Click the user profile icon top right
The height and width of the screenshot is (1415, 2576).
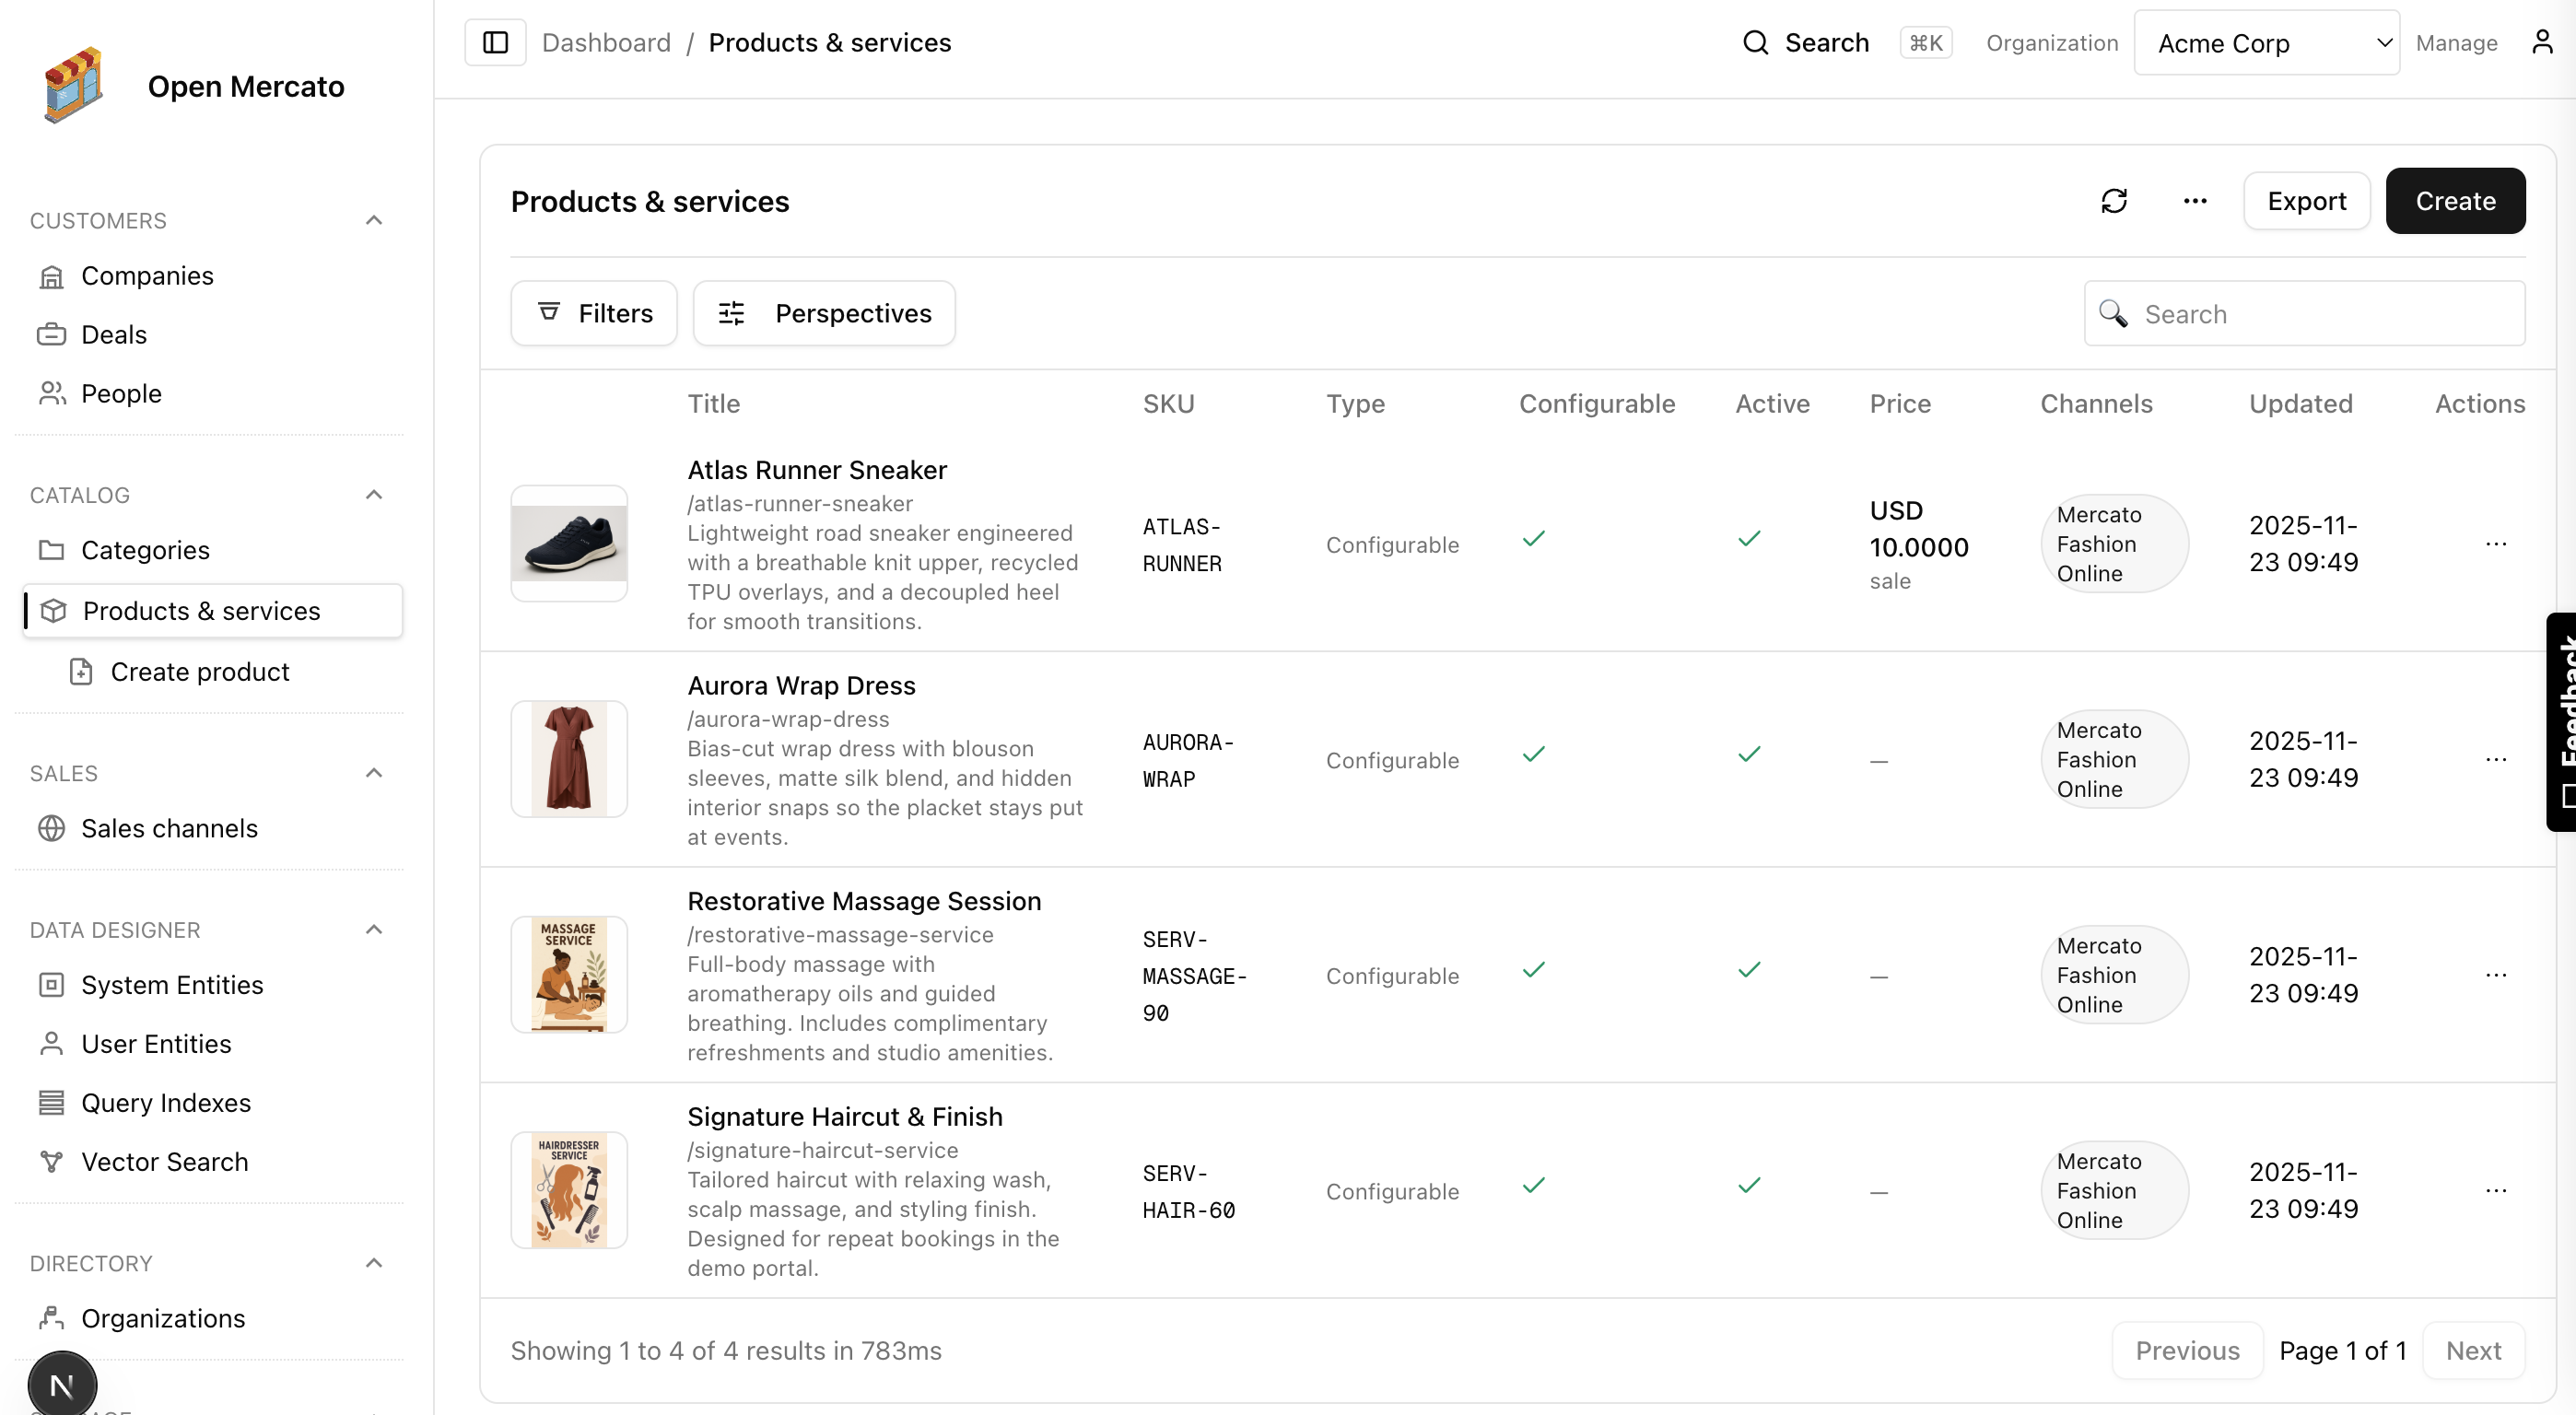point(2543,42)
